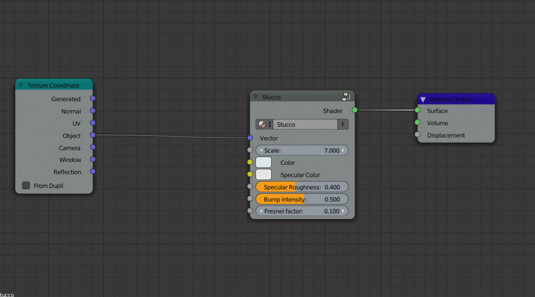Screen dimensions: 535x297
Task: Click the Displacement input socket
Action: click(417, 135)
